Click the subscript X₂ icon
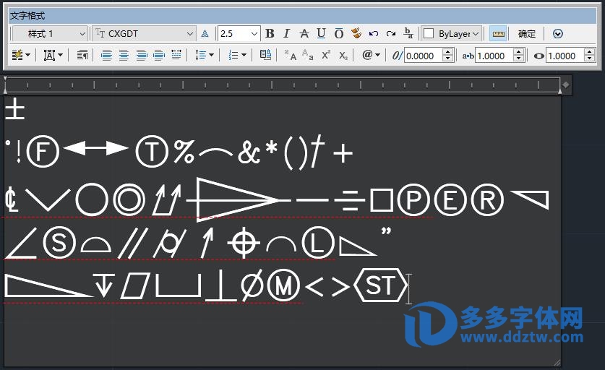 click(343, 55)
